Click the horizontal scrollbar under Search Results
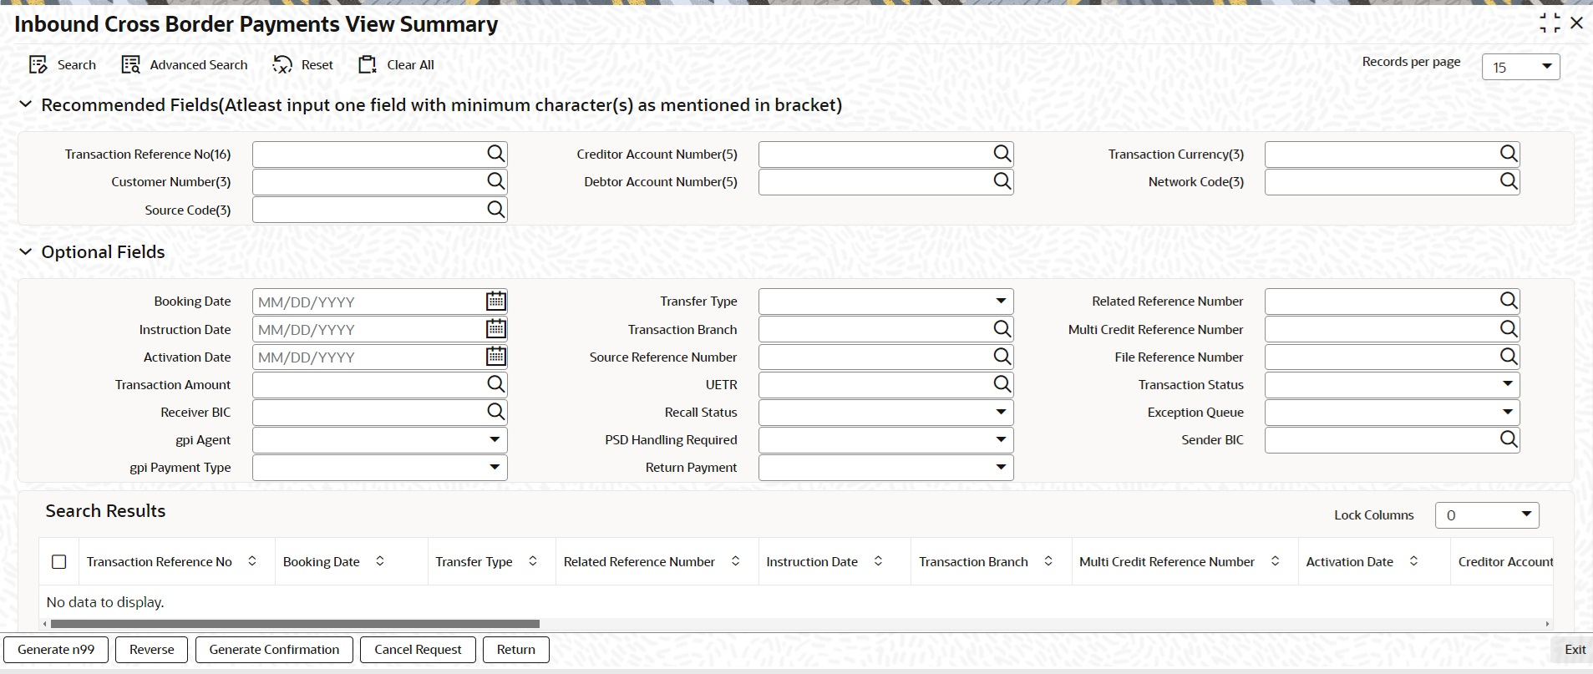 295,624
